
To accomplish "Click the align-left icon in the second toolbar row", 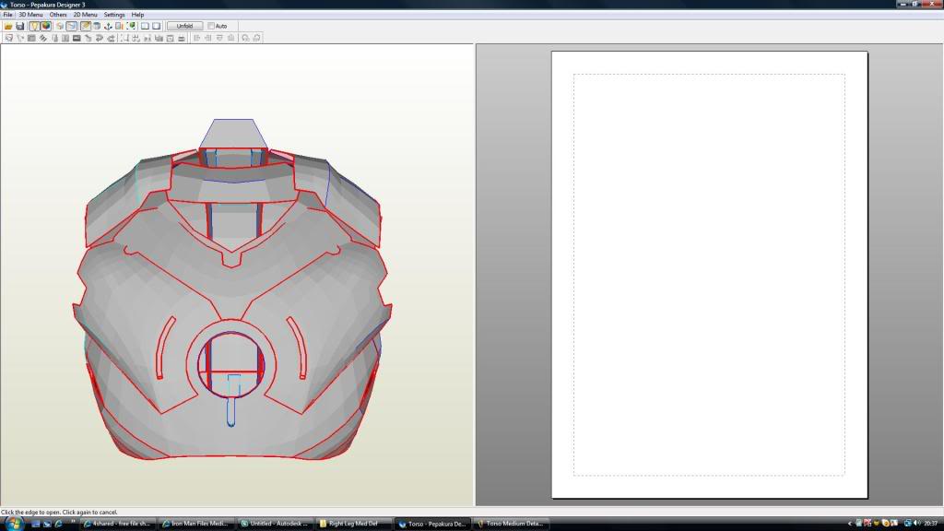I will pyautogui.click(x=196, y=38).
